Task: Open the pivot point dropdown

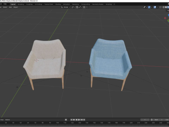Action: pyautogui.click(x=73, y=7)
